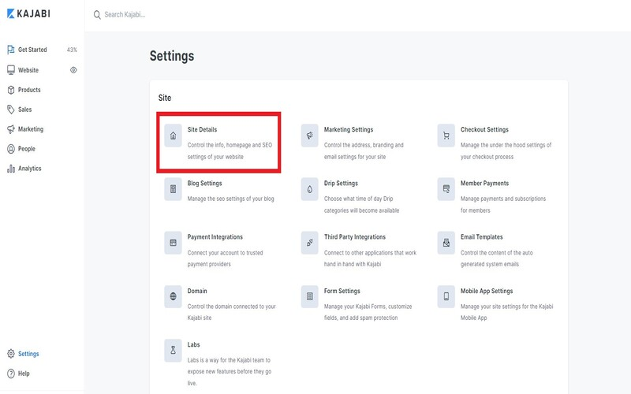The image size is (631, 394).
Task: Click the Form Settings list icon
Action: 309,297
